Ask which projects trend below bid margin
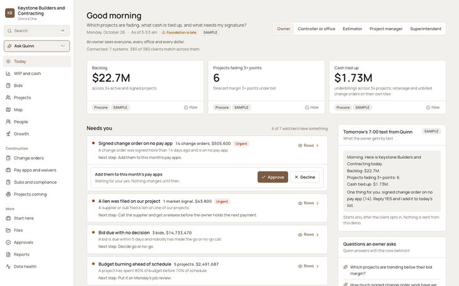The height and width of the screenshot is (286, 459). pos(391,270)
